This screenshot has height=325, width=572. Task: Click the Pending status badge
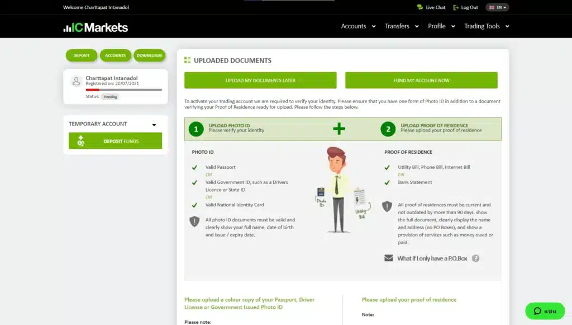pyautogui.click(x=110, y=96)
